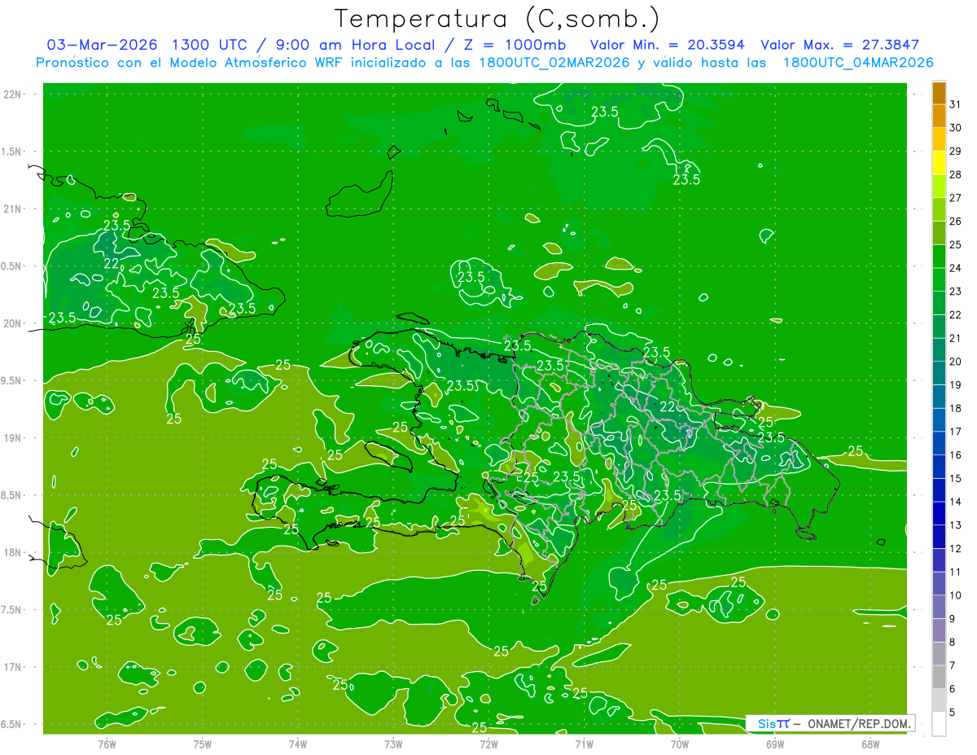This screenshot has height=755, width=977.
Task: Select the "21N" latitude axis label
Action: 14,209
